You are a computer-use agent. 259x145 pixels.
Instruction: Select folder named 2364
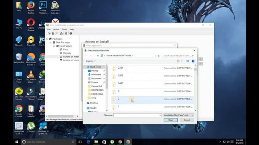pos(153,69)
